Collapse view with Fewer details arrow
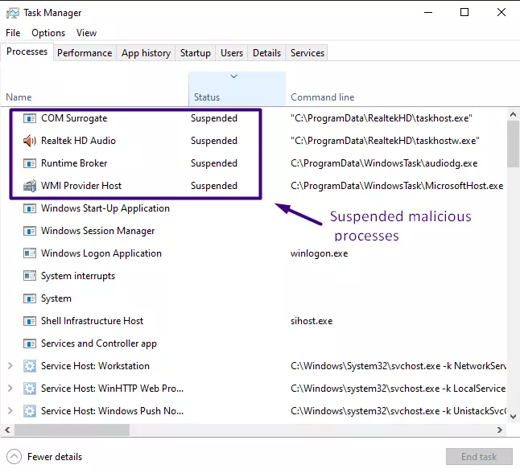 coord(14,457)
